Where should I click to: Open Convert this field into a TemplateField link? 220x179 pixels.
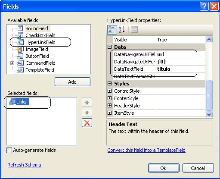pos(146,150)
